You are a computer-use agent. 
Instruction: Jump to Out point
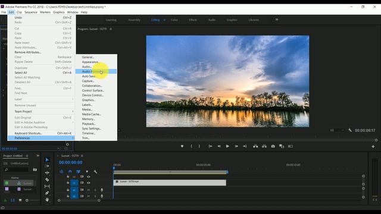pos(245,146)
